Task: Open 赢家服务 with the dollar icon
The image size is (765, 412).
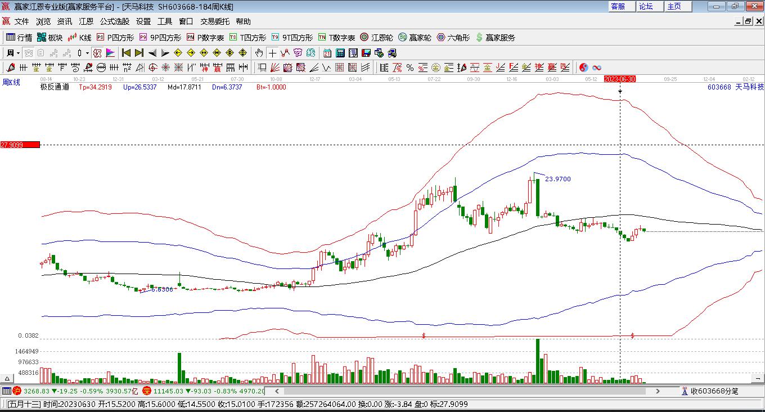Action: pyautogui.click(x=496, y=38)
